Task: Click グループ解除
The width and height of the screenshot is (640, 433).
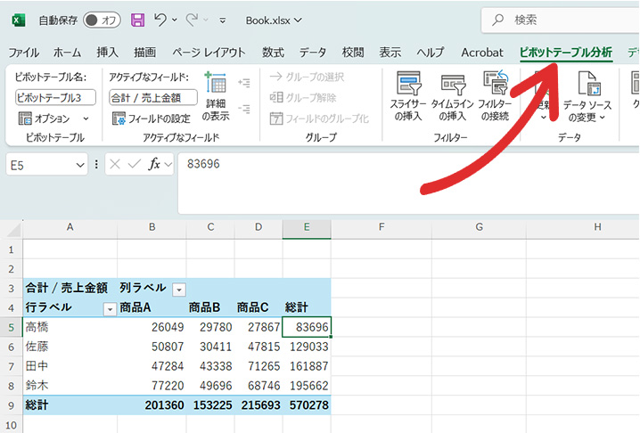Action: (x=303, y=97)
